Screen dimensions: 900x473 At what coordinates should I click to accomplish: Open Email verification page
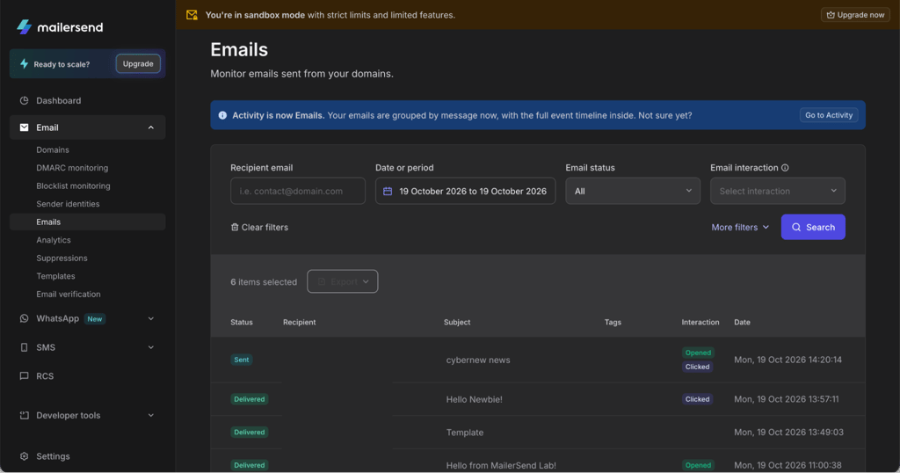point(69,294)
